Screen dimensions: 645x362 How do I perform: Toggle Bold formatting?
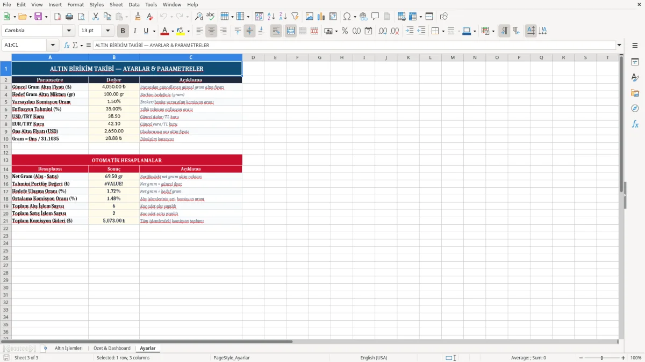coord(123,31)
